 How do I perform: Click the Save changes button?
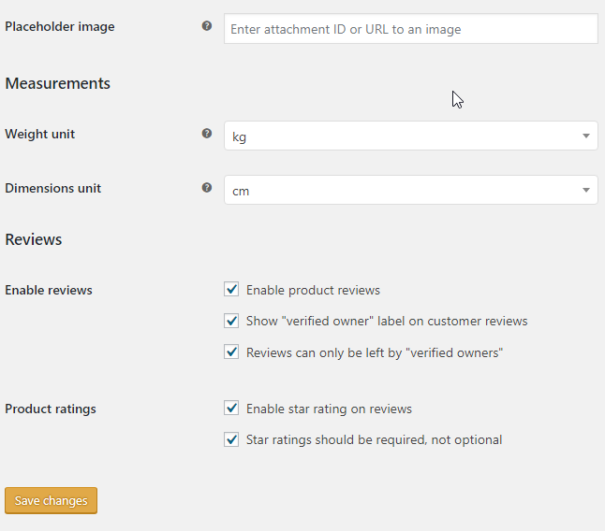point(51,500)
